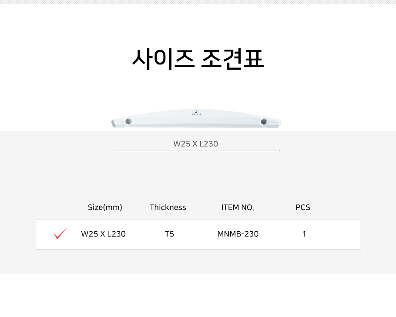Image resolution: width=396 pixels, height=317 pixels.
Task: Click the W25 X L230 label above dimension line
Action: tap(195, 143)
